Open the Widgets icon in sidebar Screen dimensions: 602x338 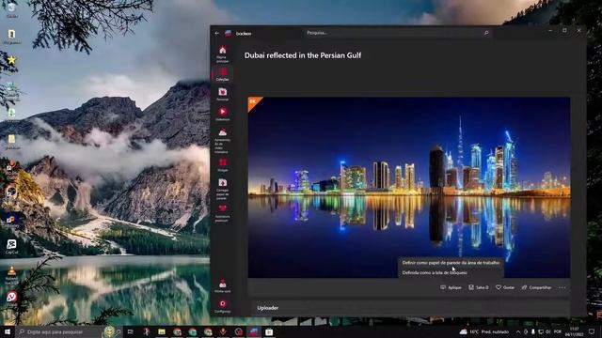click(x=222, y=165)
